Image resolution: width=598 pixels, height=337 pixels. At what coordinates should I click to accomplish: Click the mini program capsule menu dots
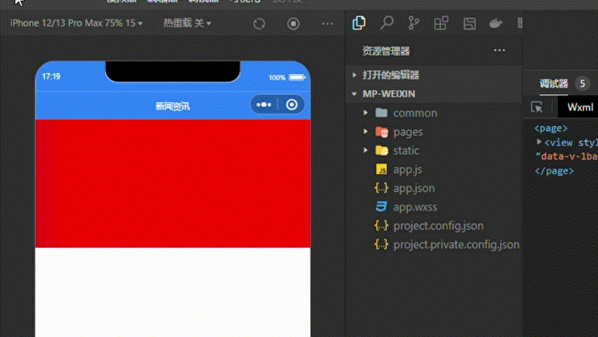(264, 105)
